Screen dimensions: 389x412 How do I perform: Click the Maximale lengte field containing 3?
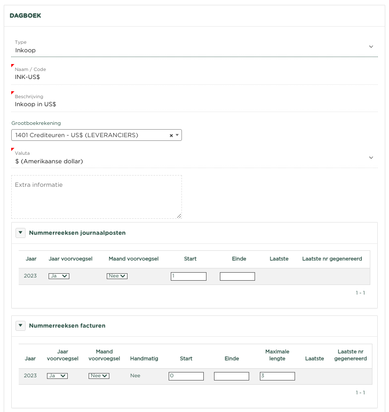(277, 376)
